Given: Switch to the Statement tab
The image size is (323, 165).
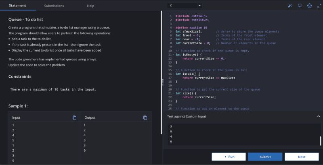Looking at the screenshot, I should pos(17,6).
